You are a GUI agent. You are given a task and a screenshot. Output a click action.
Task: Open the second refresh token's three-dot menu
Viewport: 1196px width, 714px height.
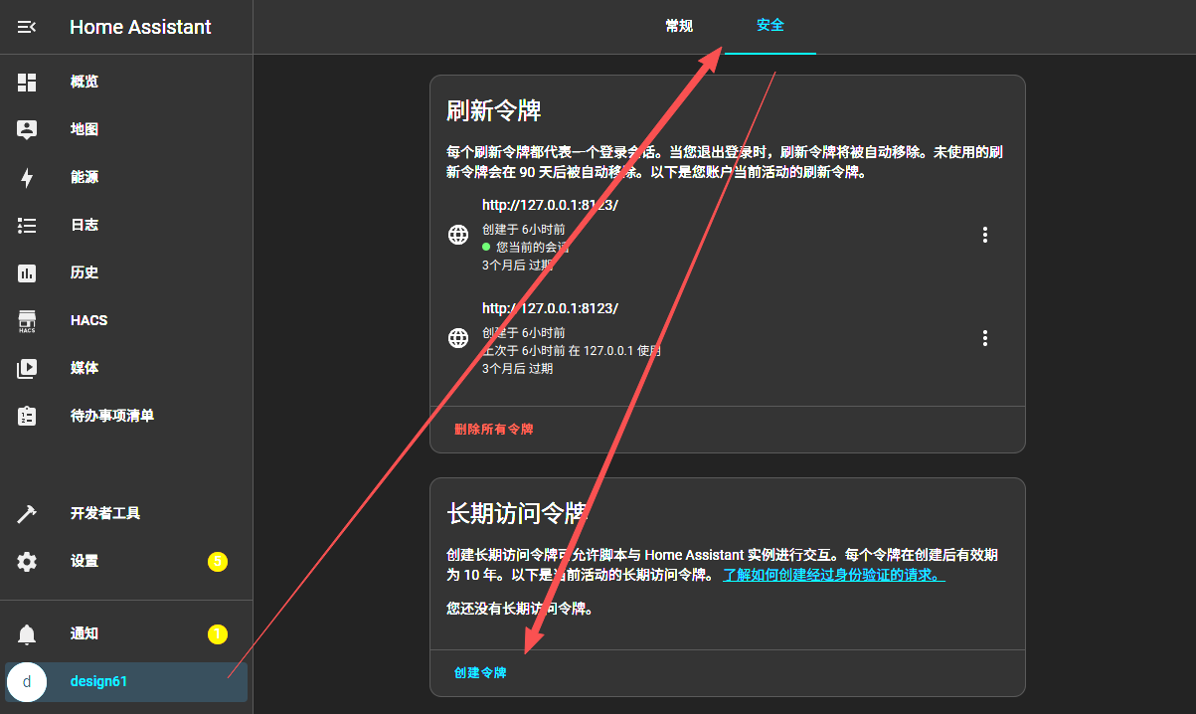click(x=984, y=338)
